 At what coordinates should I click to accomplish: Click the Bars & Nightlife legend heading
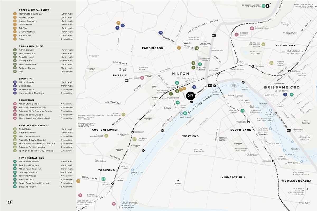(31, 46)
